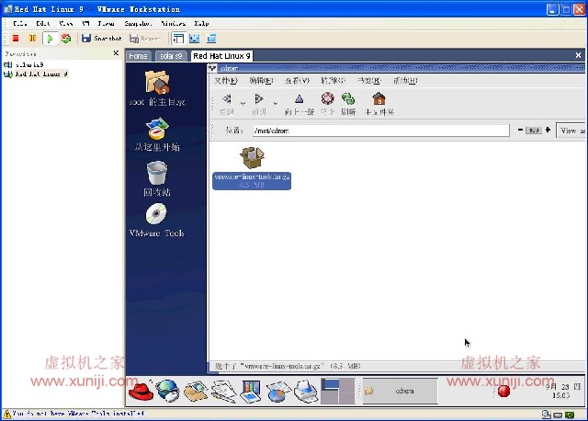Open Nautilus 查看(V) menu
Viewport: 588px width, 421px height.
pyautogui.click(x=297, y=80)
